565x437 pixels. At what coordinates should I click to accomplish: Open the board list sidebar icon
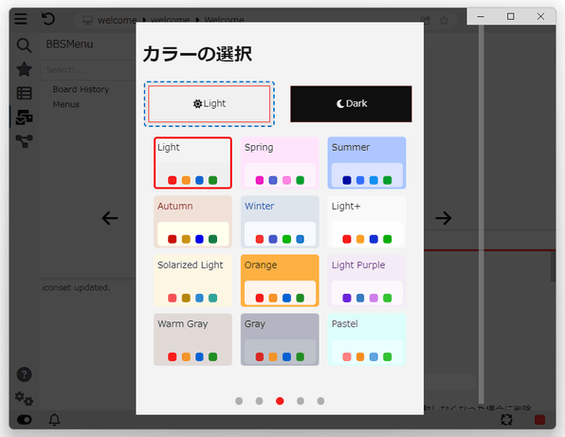24,93
